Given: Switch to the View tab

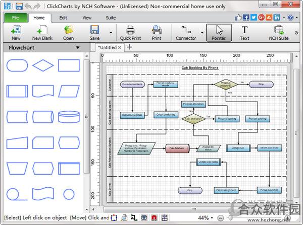Looking at the screenshot, I should [87, 18].
